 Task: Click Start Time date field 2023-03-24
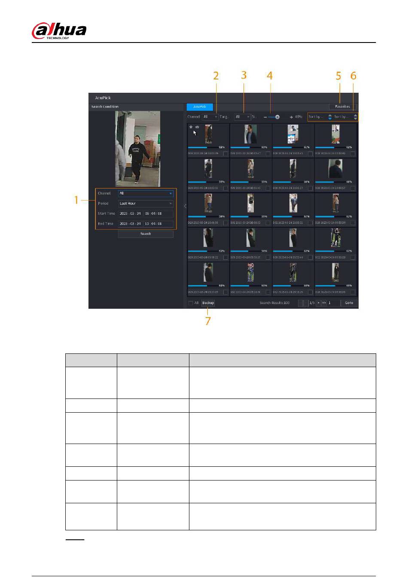click(130, 213)
